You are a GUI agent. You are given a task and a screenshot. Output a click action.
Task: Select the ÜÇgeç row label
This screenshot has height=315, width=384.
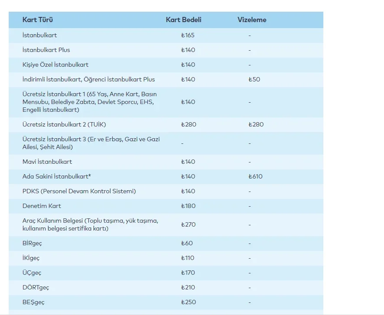point(32,273)
